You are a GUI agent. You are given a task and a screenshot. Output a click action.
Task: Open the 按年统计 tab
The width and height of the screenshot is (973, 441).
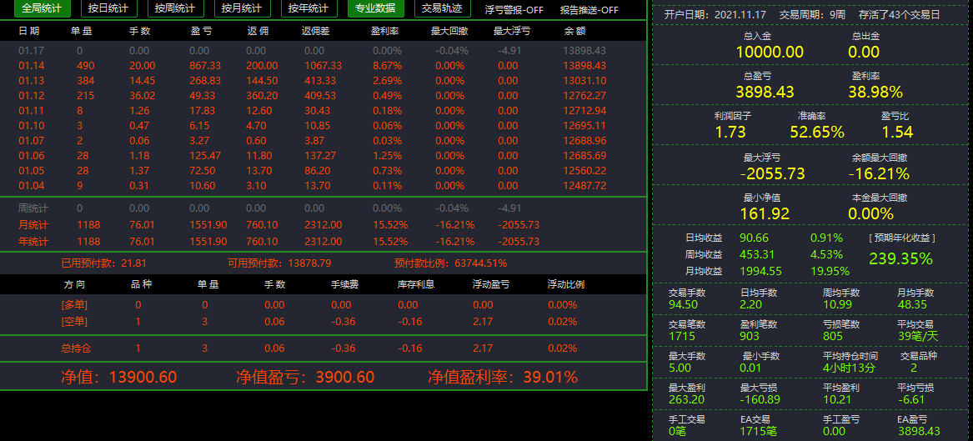[x=308, y=8]
